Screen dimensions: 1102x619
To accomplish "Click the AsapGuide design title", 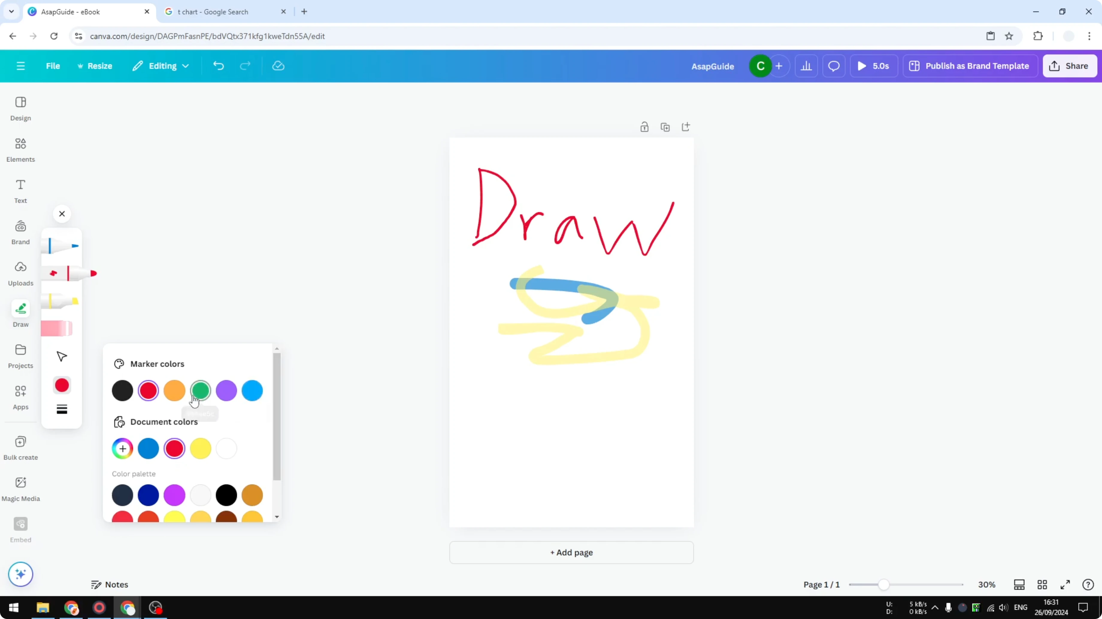I will (x=713, y=66).
